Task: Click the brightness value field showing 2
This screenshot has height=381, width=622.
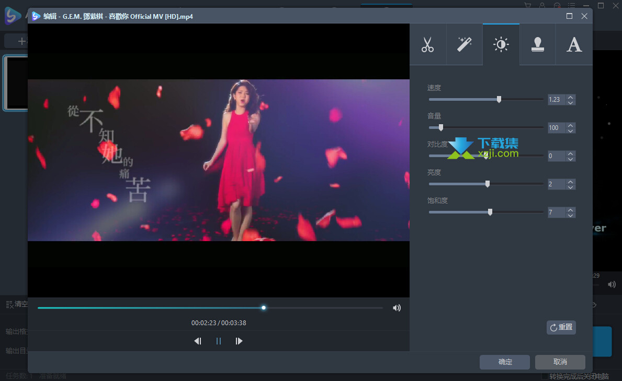Action: pos(556,184)
